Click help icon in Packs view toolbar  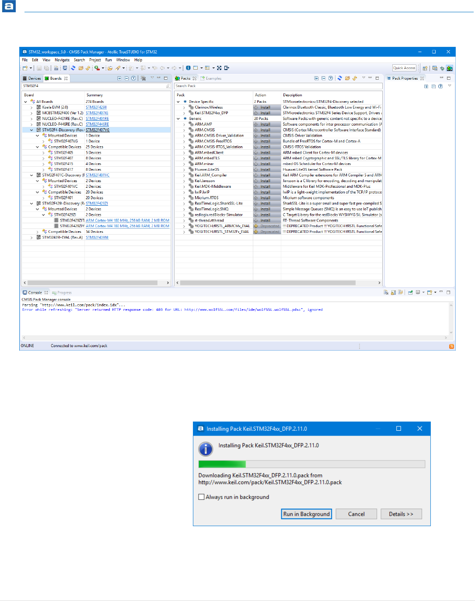pyautogui.click(x=330, y=78)
